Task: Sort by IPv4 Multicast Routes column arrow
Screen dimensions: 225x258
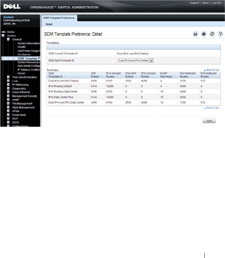Action: 191,77
